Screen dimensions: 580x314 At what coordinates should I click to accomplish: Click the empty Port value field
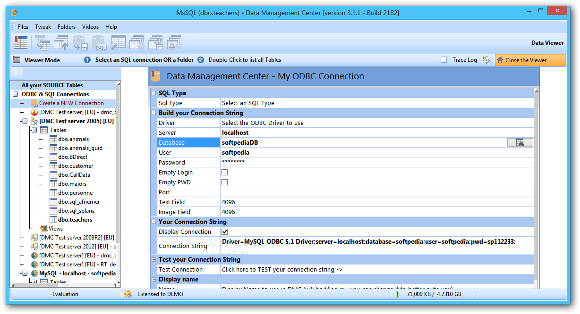click(x=377, y=192)
